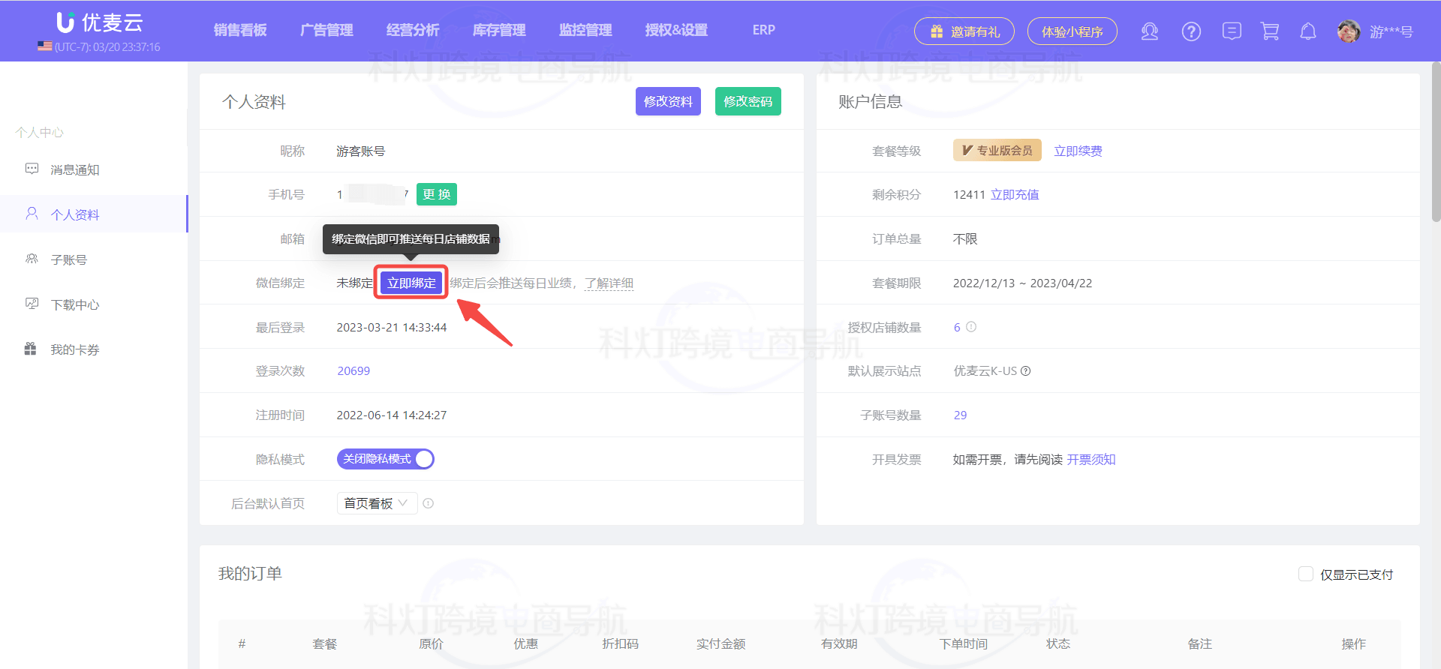Viewport: 1441px width, 669px height.
Task: Click the 2022-06-14 14:24:27 registration time
Action: tap(392, 415)
